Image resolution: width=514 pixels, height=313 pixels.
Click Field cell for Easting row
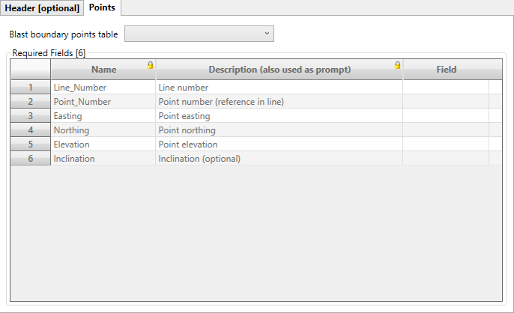[446, 116]
